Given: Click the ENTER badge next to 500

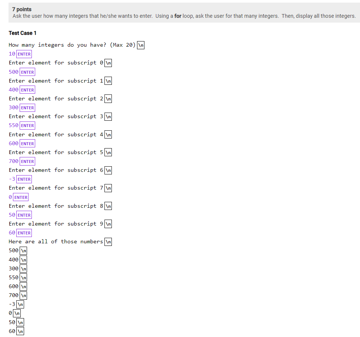Looking at the screenshot, I should [x=27, y=72].
